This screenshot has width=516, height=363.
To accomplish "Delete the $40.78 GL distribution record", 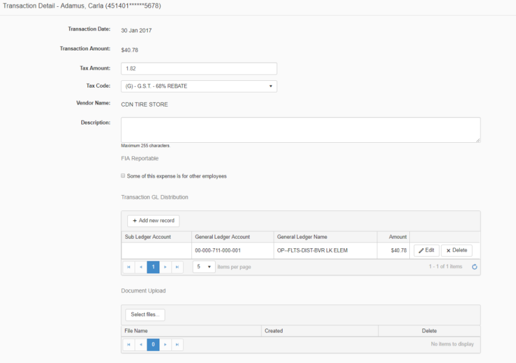I will pyautogui.click(x=456, y=251).
